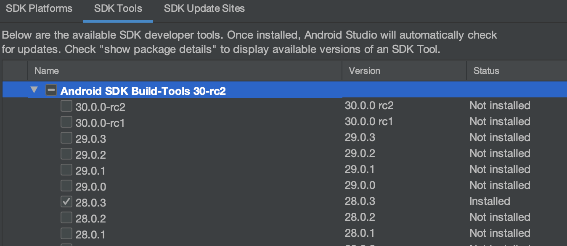Click the Version column header
Image resolution: width=567 pixels, height=246 pixels.
[364, 71]
